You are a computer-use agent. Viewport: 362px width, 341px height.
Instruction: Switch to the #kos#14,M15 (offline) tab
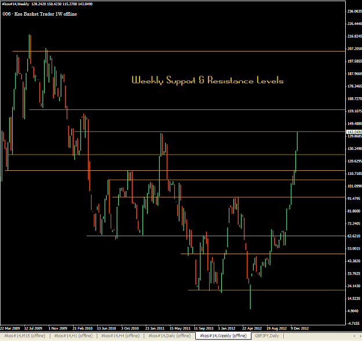point(25,336)
